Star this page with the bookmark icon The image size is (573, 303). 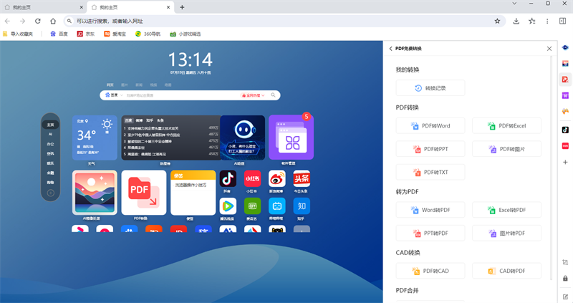[x=497, y=21]
